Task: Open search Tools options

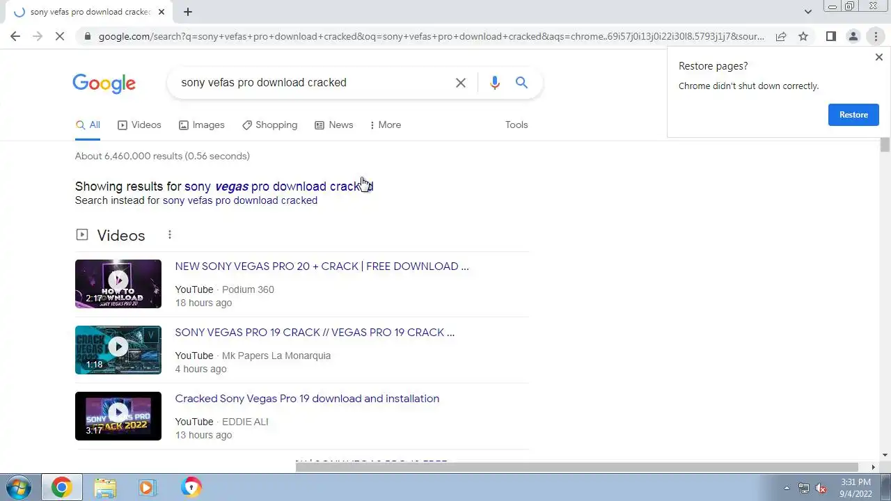Action: (517, 125)
